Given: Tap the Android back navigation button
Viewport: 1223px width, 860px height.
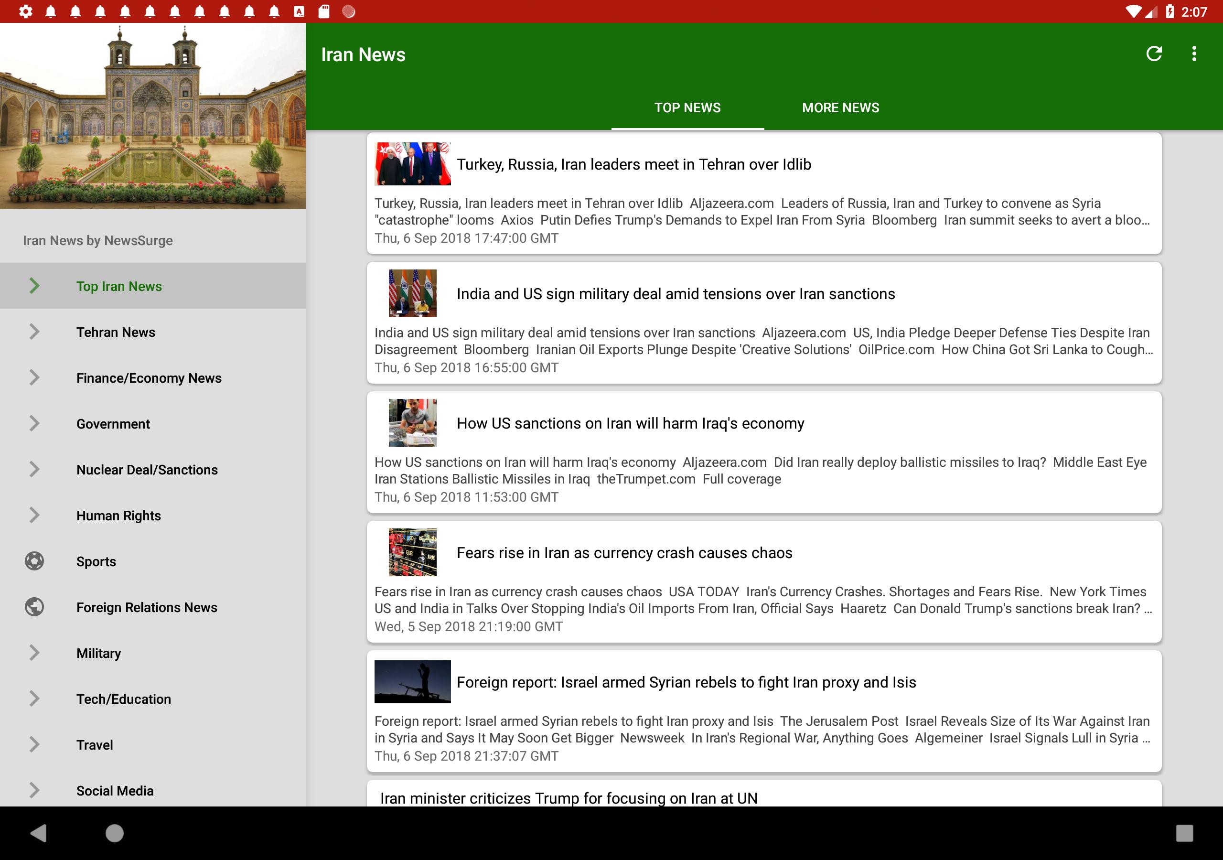Looking at the screenshot, I should click(x=38, y=833).
